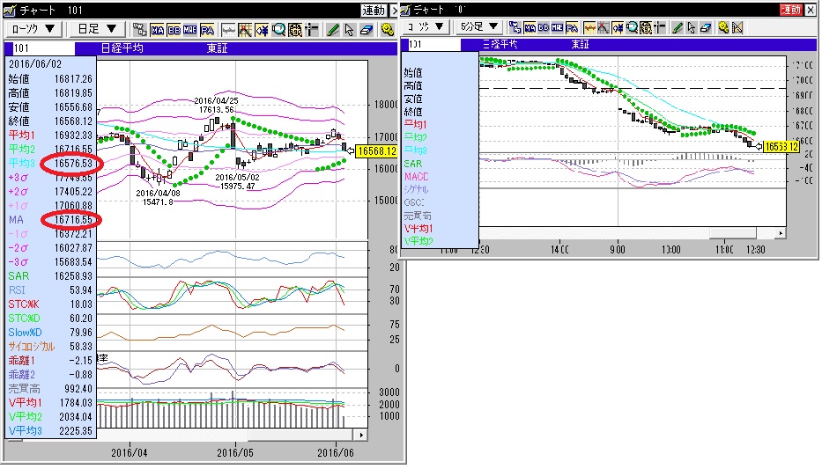Toggle the red 連動 button on right chart
This screenshot has height=469, width=822.
click(790, 10)
